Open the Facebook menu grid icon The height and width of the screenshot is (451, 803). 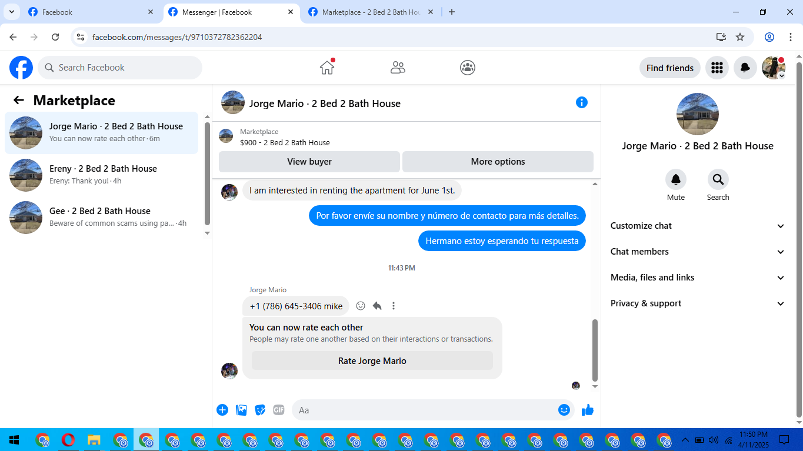717,68
